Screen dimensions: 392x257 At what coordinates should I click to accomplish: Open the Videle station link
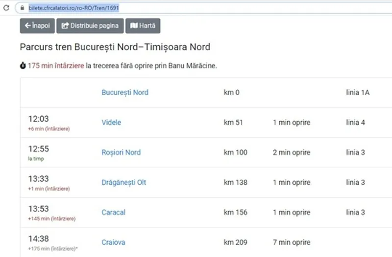pos(111,122)
